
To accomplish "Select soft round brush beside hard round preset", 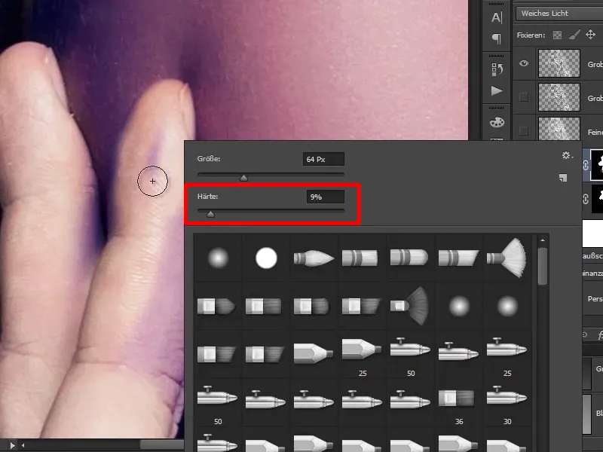I will (218, 258).
